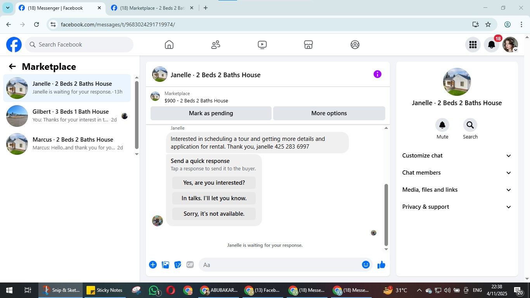The image size is (530, 298).
Task: Bookmark this page with the star icon
Action: point(488,24)
